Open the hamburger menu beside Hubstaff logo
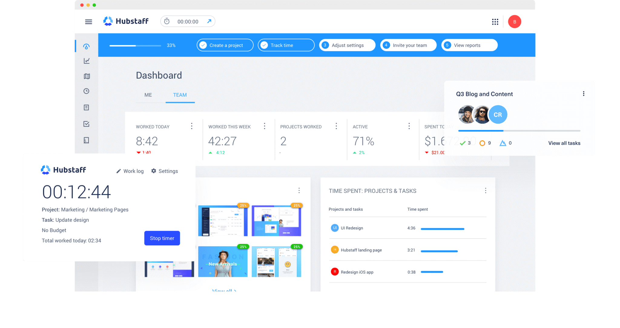 click(88, 21)
